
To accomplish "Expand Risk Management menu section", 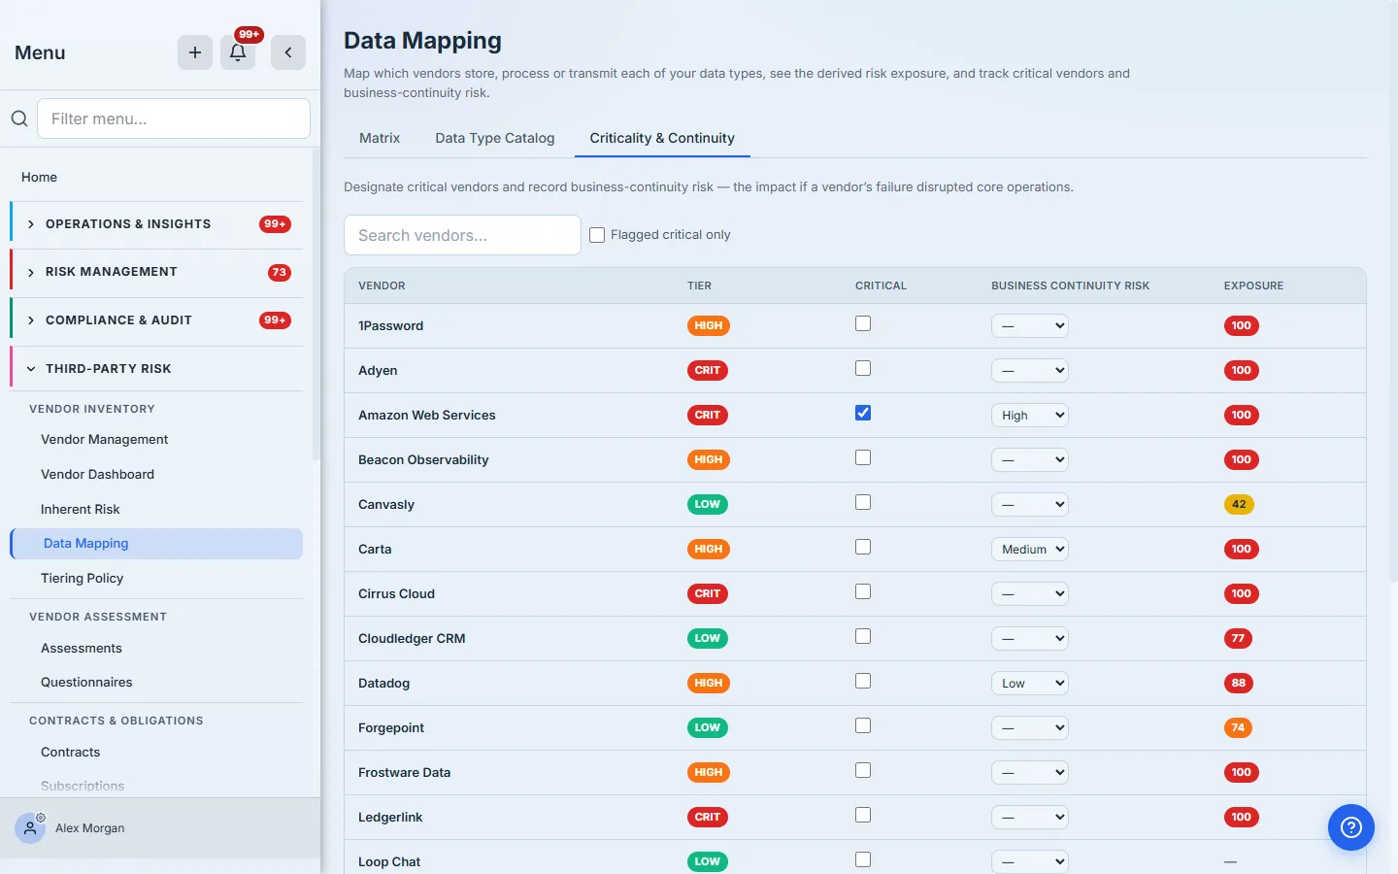I will click(156, 272).
